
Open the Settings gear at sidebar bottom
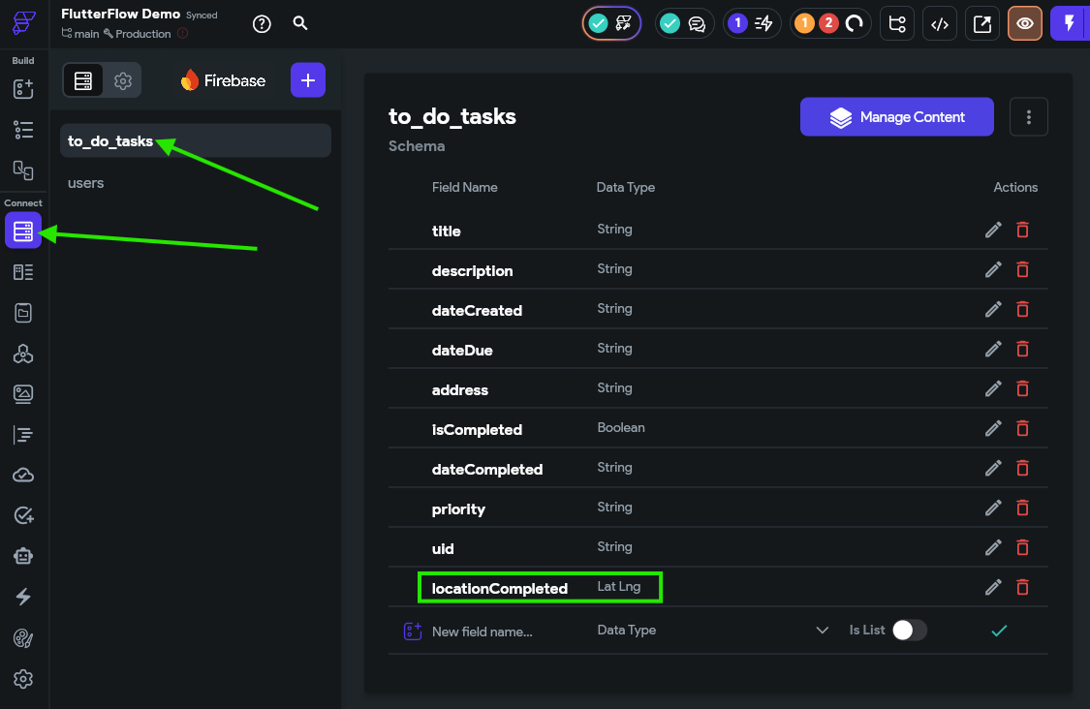pyautogui.click(x=23, y=679)
